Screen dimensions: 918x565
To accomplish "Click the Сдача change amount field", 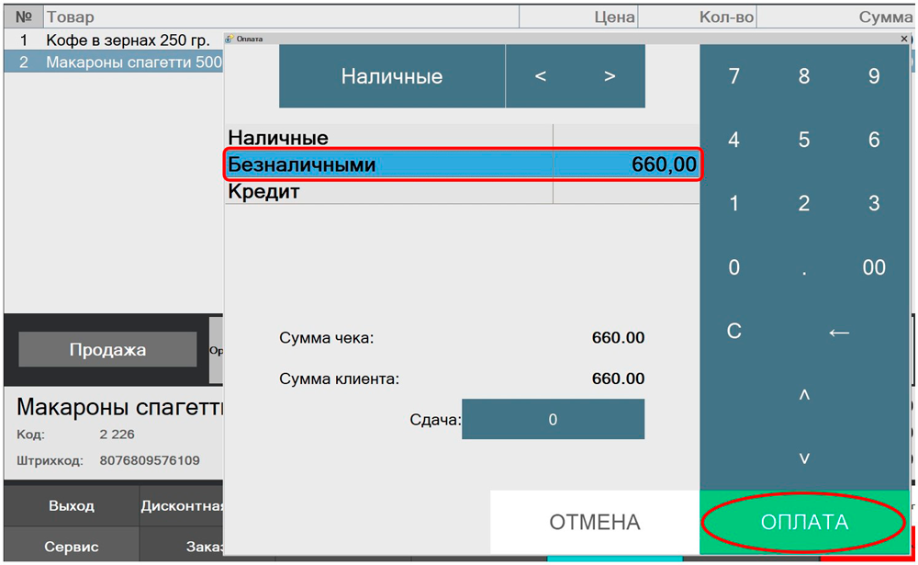I will tap(553, 420).
